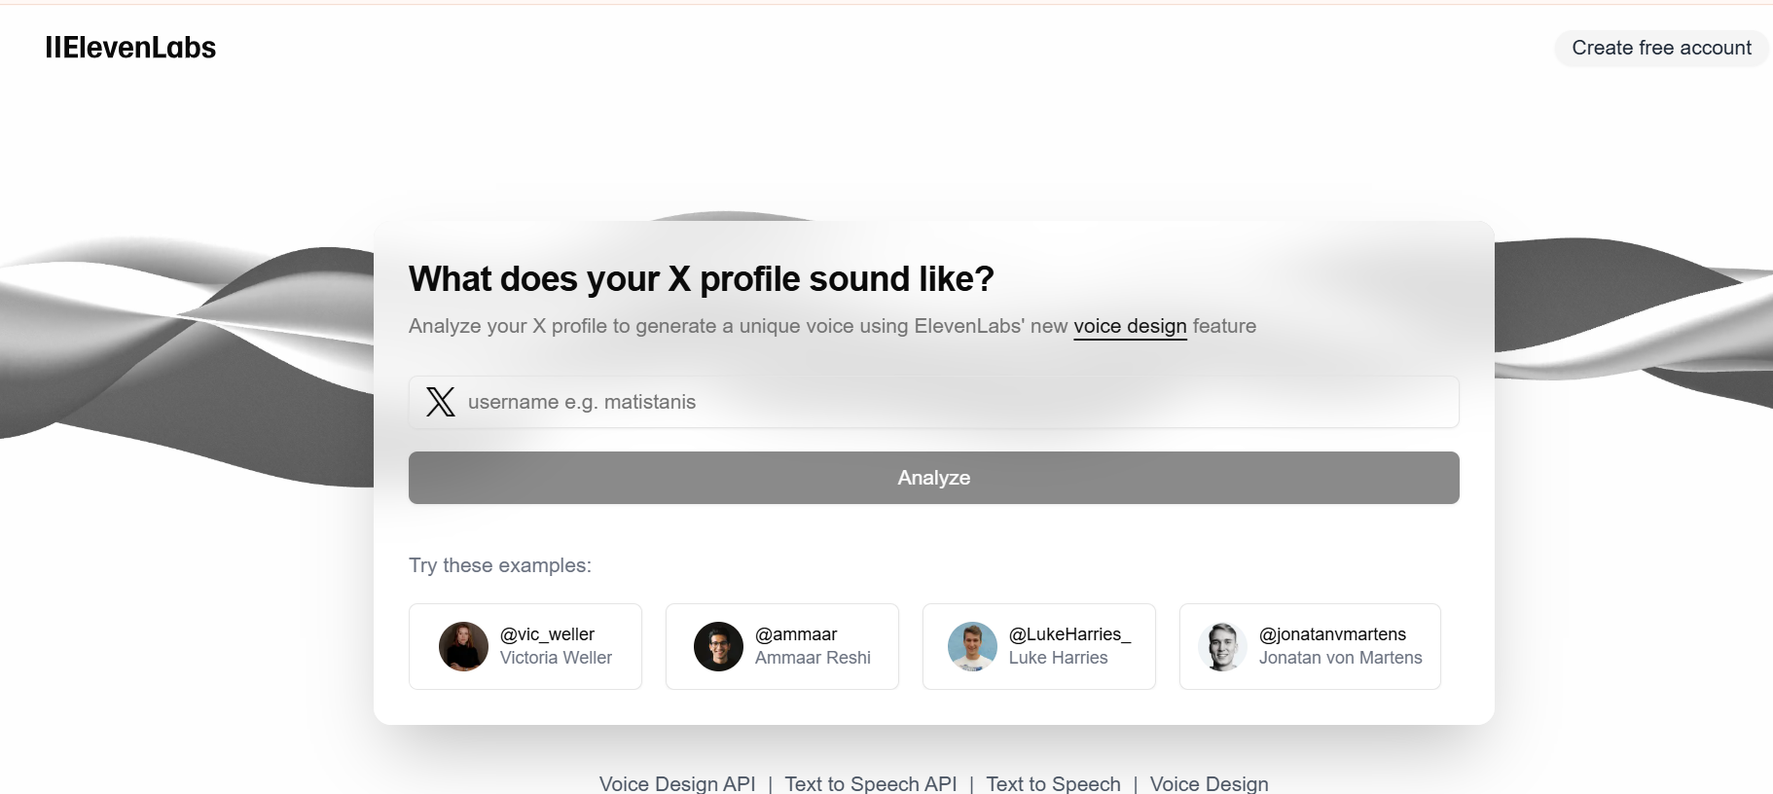The width and height of the screenshot is (1773, 794).
Task: Try the @jonatanvmartens example card
Action: [x=1310, y=646]
